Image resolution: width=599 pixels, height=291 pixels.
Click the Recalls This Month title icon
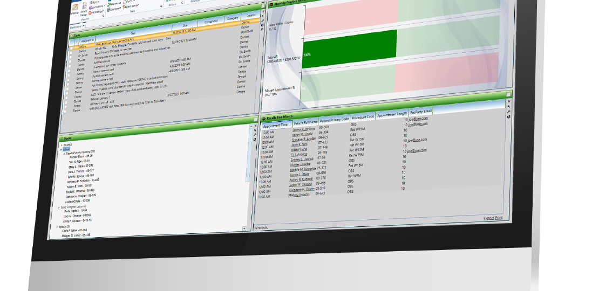264,119
